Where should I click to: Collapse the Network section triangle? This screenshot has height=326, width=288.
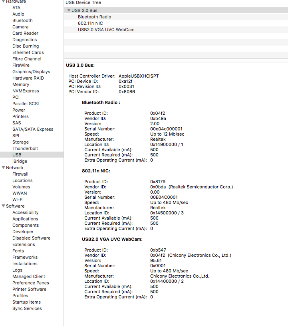click(x=3, y=168)
